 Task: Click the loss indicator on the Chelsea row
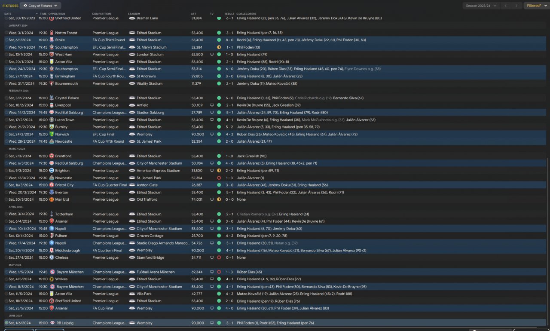pos(219,257)
